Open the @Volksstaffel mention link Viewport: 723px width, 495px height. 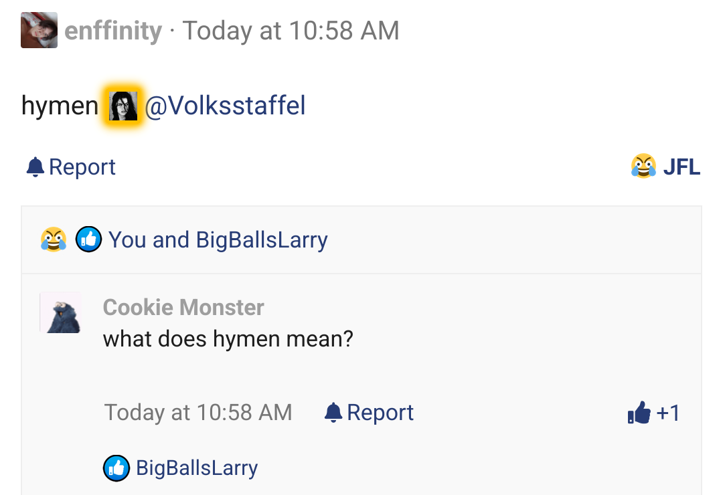225,106
